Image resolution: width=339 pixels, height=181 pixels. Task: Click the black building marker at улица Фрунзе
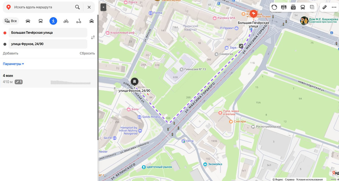click(135, 82)
